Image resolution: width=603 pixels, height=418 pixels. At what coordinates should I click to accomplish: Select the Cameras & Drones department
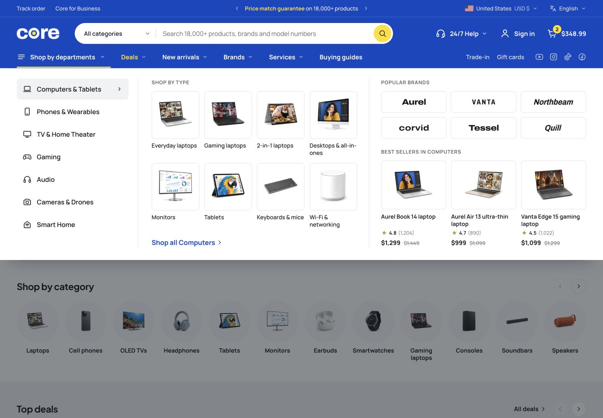click(72, 202)
